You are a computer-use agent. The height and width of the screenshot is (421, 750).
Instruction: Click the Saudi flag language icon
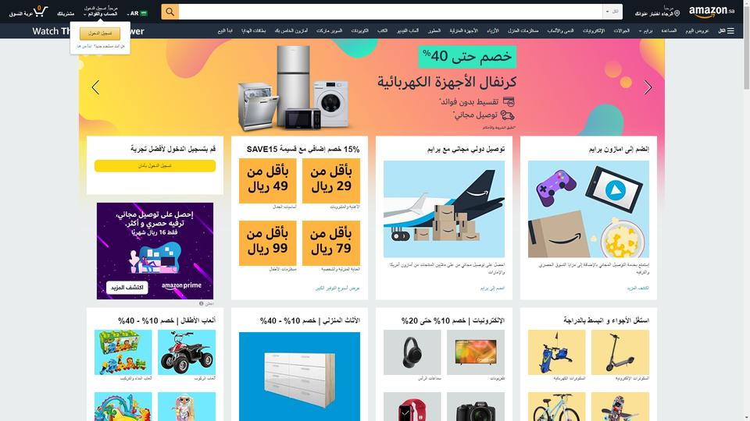coord(144,13)
